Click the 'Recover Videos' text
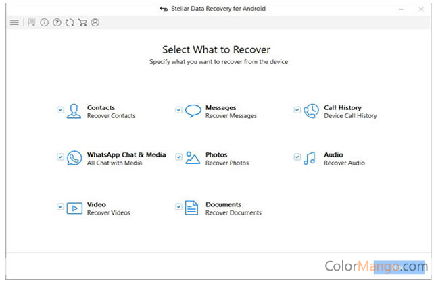The height and width of the screenshot is (284, 436). click(x=109, y=213)
